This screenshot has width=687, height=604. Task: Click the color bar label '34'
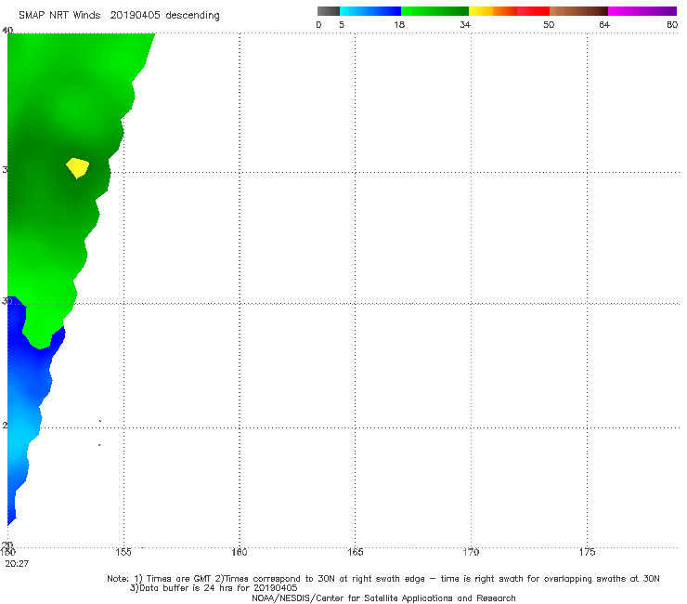pyautogui.click(x=465, y=24)
